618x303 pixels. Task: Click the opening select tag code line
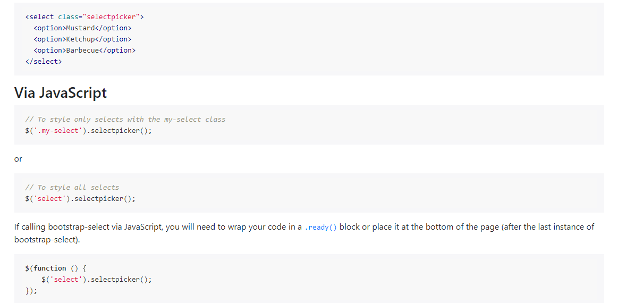(x=84, y=16)
